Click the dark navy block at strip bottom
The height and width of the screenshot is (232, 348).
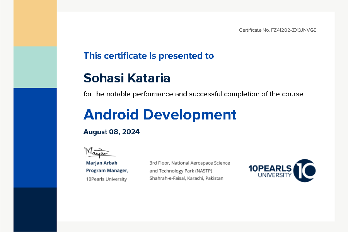tap(35, 209)
